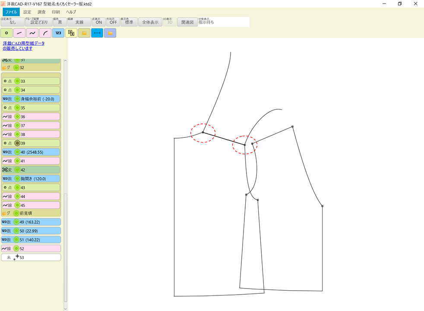Viewport: 424px width, 311px height.
Task: Open the 印刷 menu
Action: coord(56,12)
